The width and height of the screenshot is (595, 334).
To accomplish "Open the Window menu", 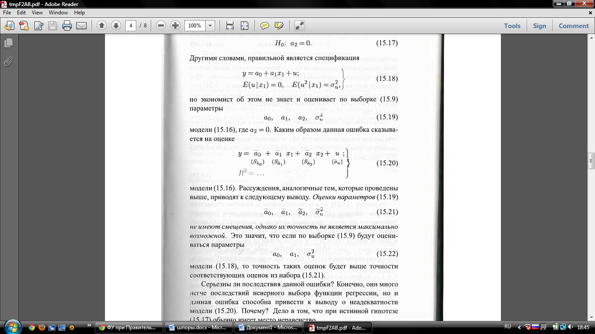I will (x=58, y=13).
